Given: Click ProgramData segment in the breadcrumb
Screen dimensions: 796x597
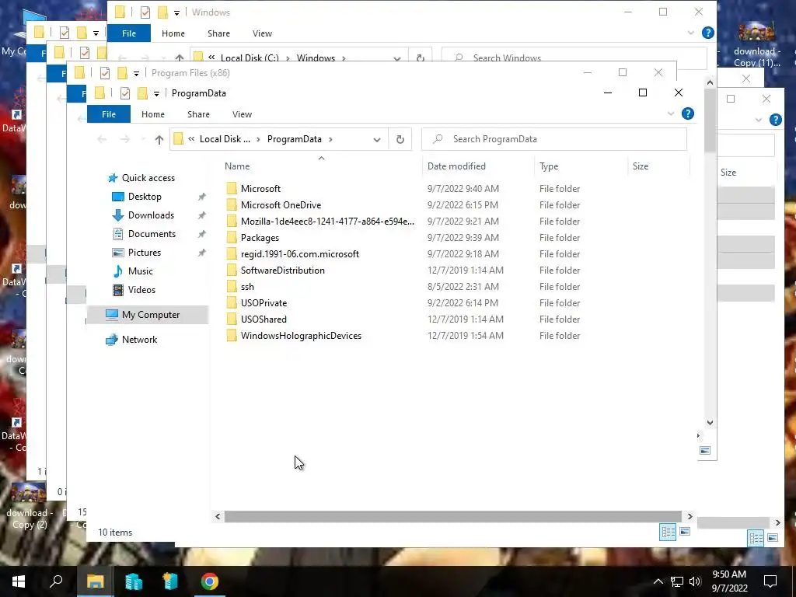Looking at the screenshot, I should tap(295, 139).
